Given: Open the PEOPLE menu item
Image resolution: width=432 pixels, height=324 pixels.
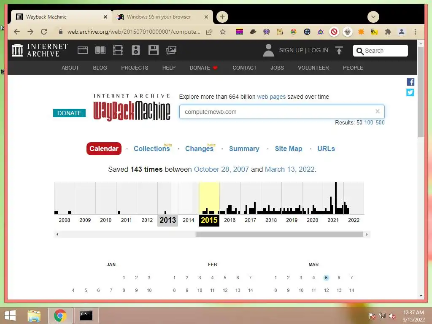Looking at the screenshot, I should (353, 68).
